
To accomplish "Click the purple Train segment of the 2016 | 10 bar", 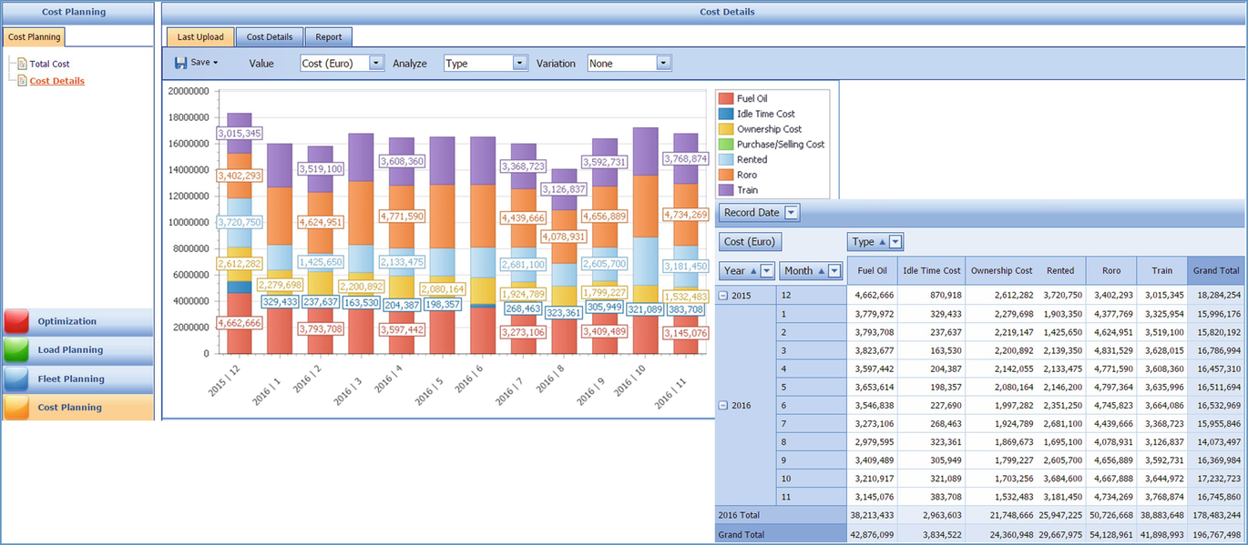I will (645, 151).
